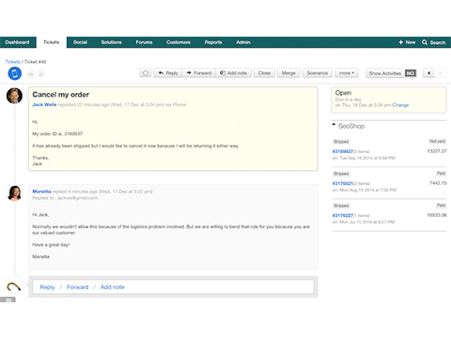Click the "Not paid" status label

coord(437,142)
